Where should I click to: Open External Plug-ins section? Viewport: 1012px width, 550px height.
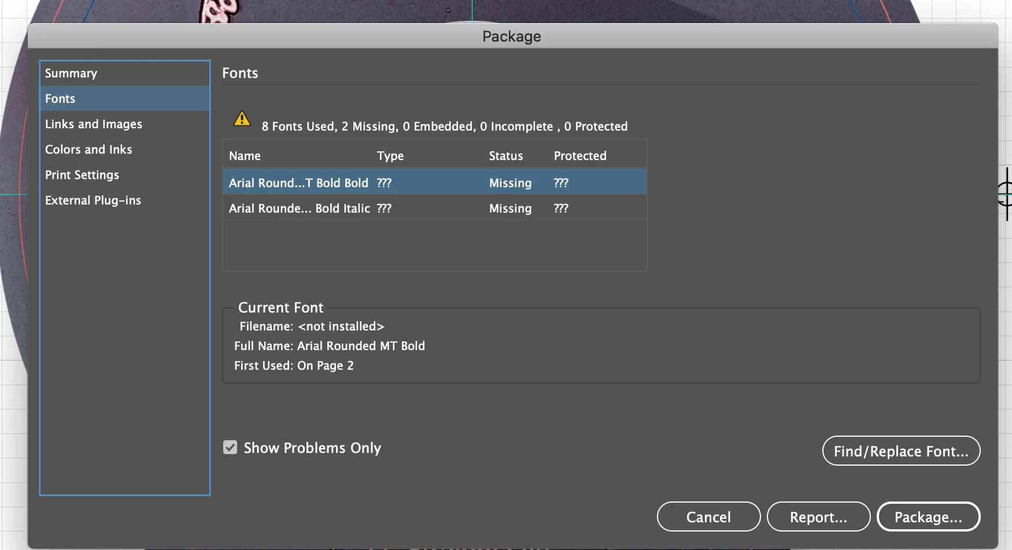[125, 200]
